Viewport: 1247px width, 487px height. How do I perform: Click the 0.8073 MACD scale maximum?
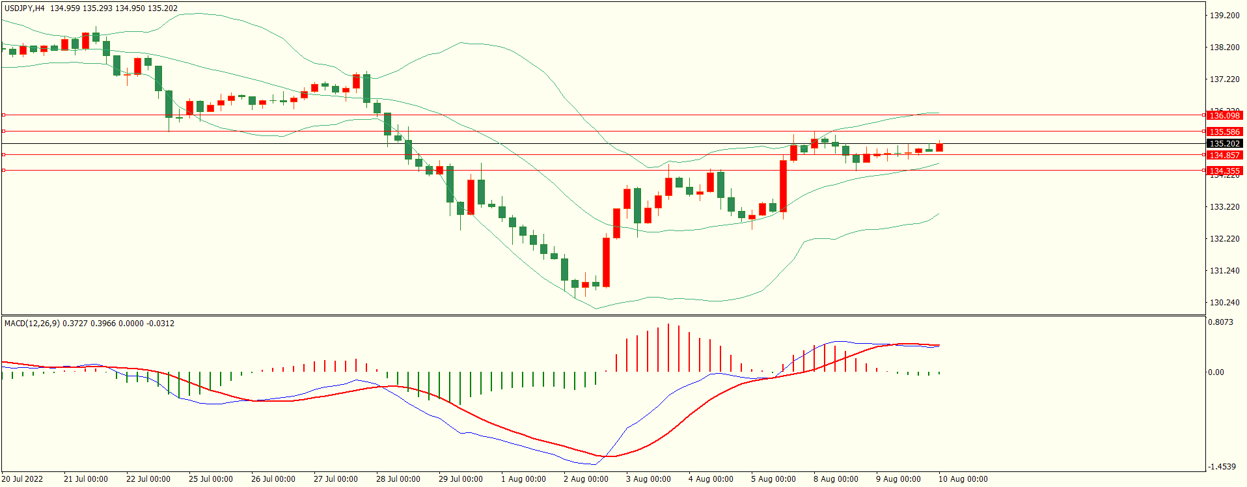click(x=1220, y=322)
